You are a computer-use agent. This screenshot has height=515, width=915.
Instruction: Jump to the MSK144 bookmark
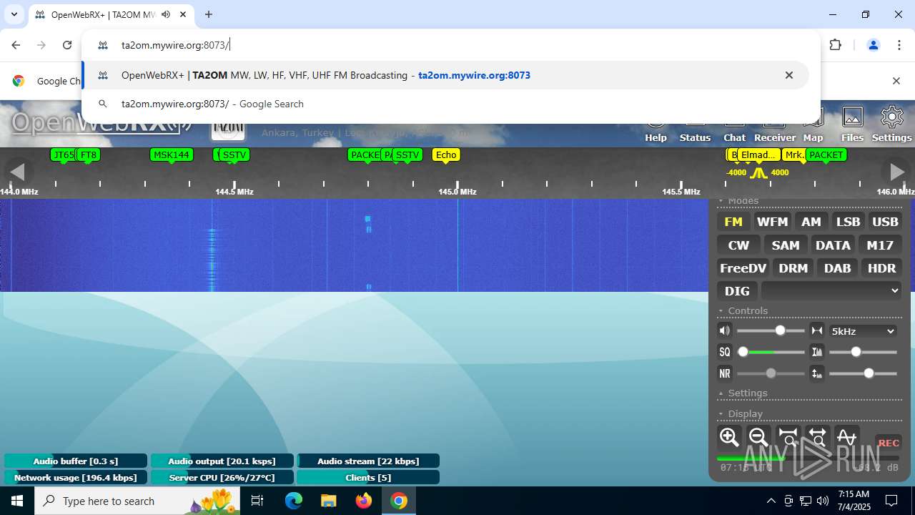click(x=172, y=154)
